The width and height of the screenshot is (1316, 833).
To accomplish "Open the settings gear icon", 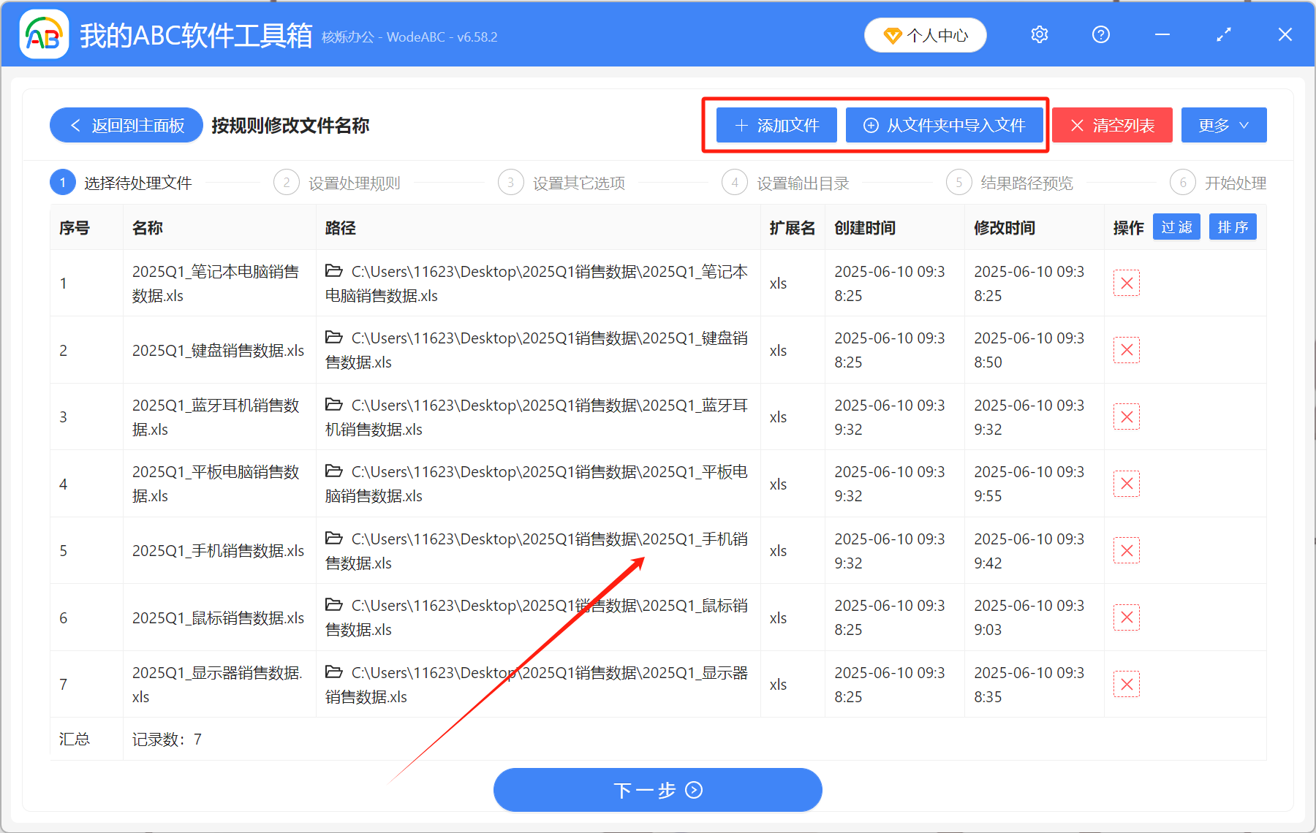I will click(x=1039, y=34).
